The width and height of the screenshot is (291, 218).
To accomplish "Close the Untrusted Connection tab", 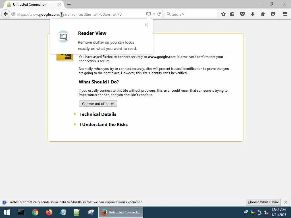I will click(x=59, y=5).
